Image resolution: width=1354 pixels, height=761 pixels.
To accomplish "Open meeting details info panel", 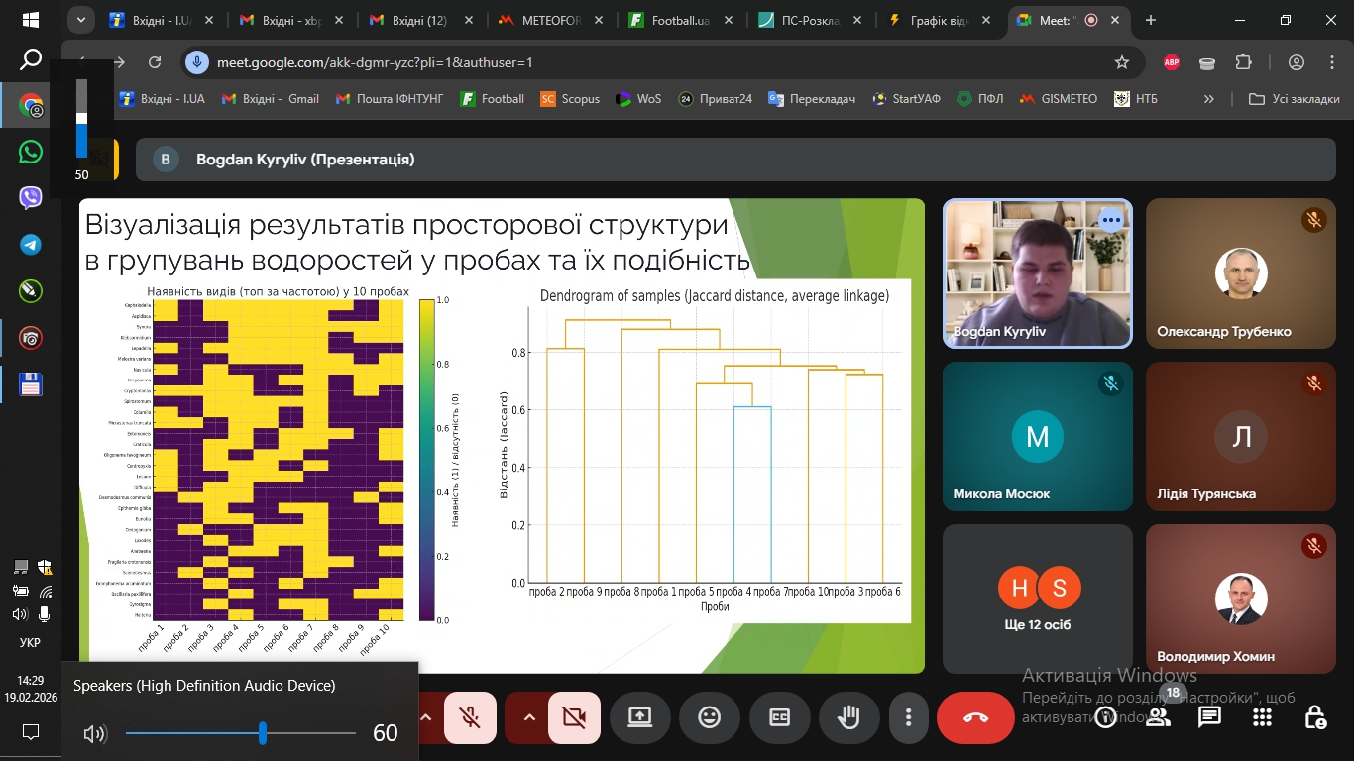I will pyautogui.click(x=1105, y=716).
